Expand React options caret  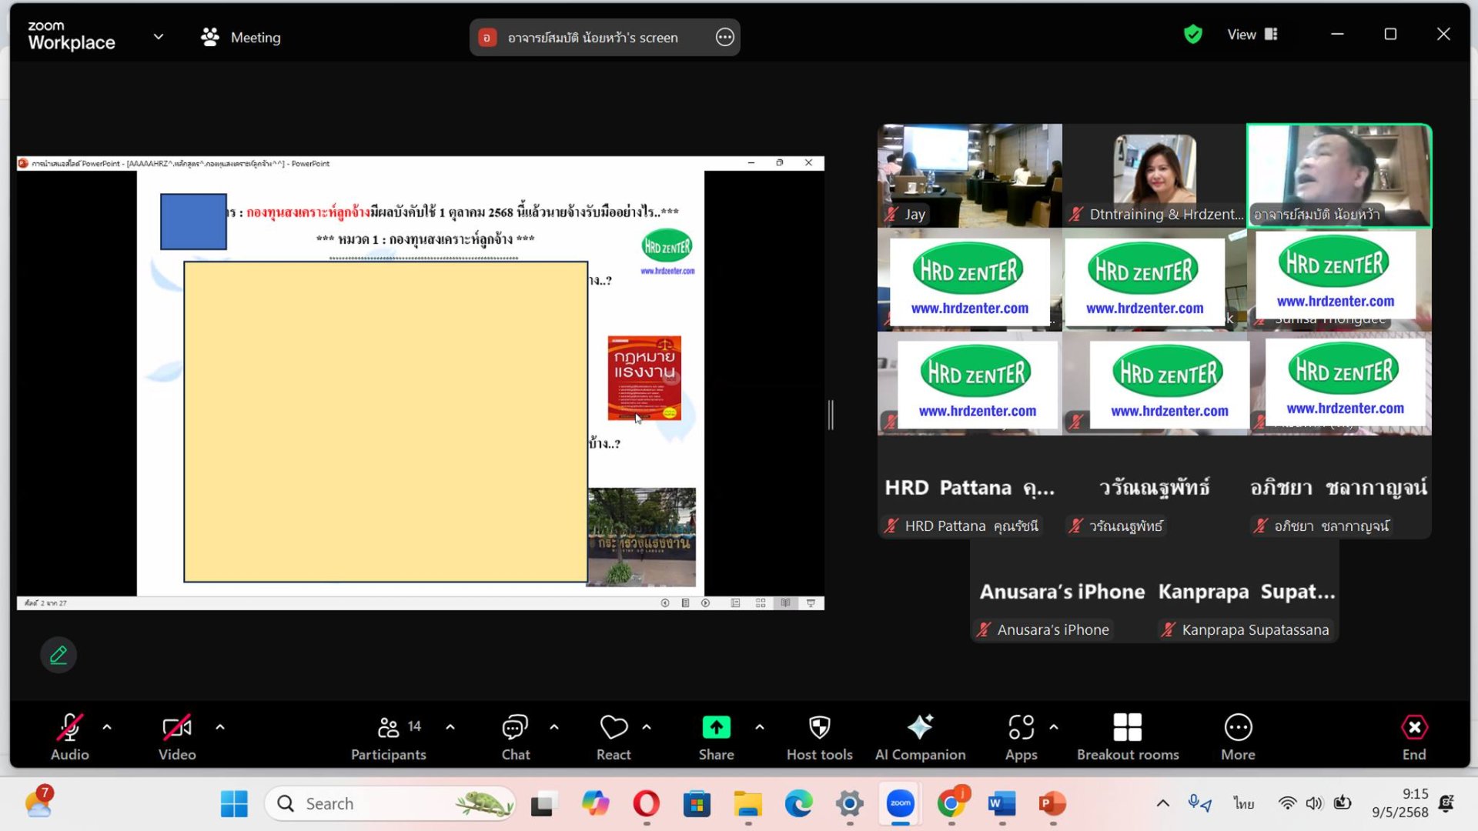click(x=647, y=727)
